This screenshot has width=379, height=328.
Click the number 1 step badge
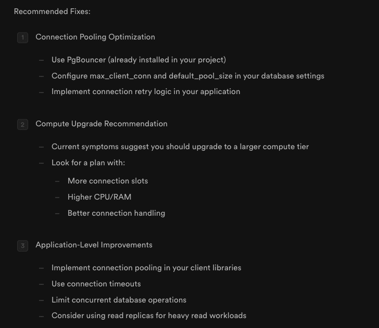click(x=23, y=37)
